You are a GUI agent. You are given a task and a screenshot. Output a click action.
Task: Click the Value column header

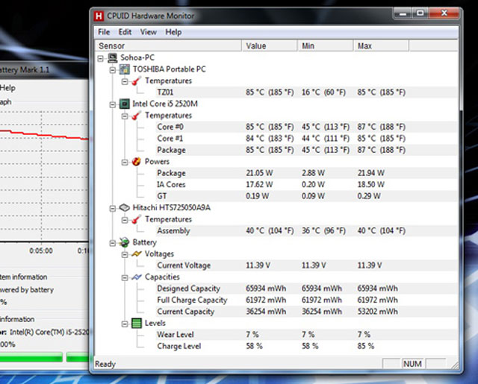click(x=270, y=46)
